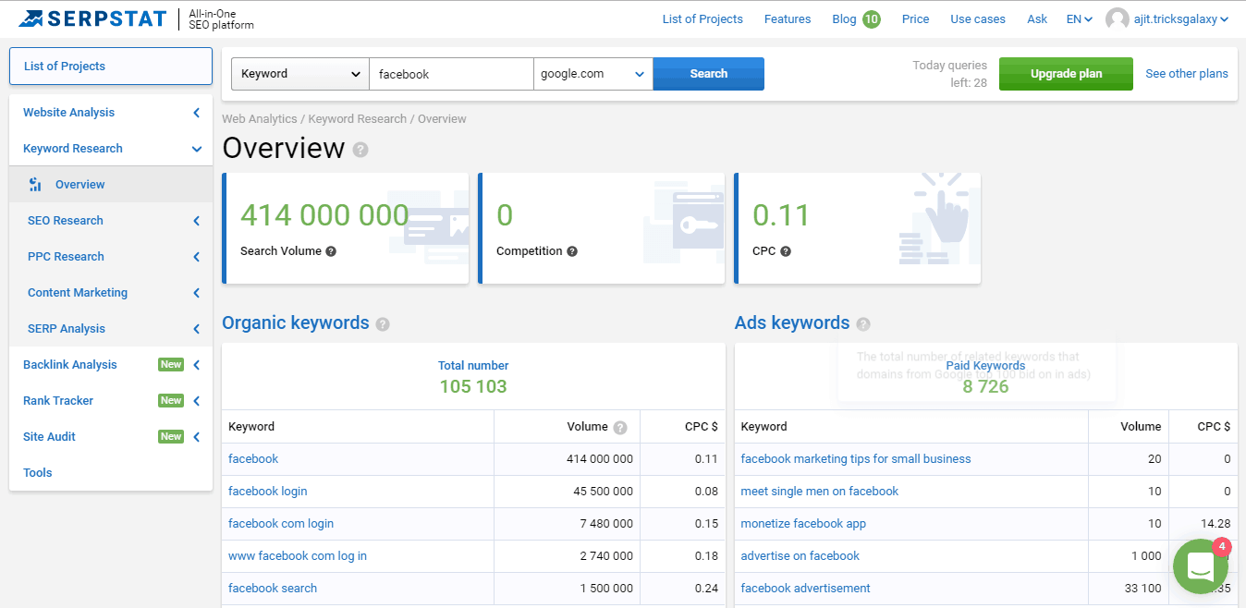Open List of Projects in top navigation
The height and width of the screenshot is (608, 1246).
(702, 19)
